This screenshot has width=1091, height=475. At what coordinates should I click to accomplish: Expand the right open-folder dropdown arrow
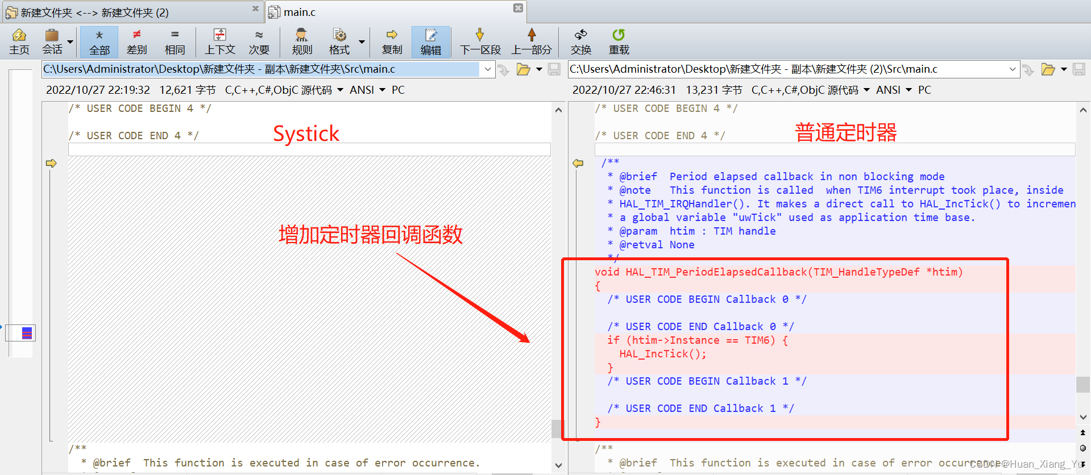[1064, 69]
